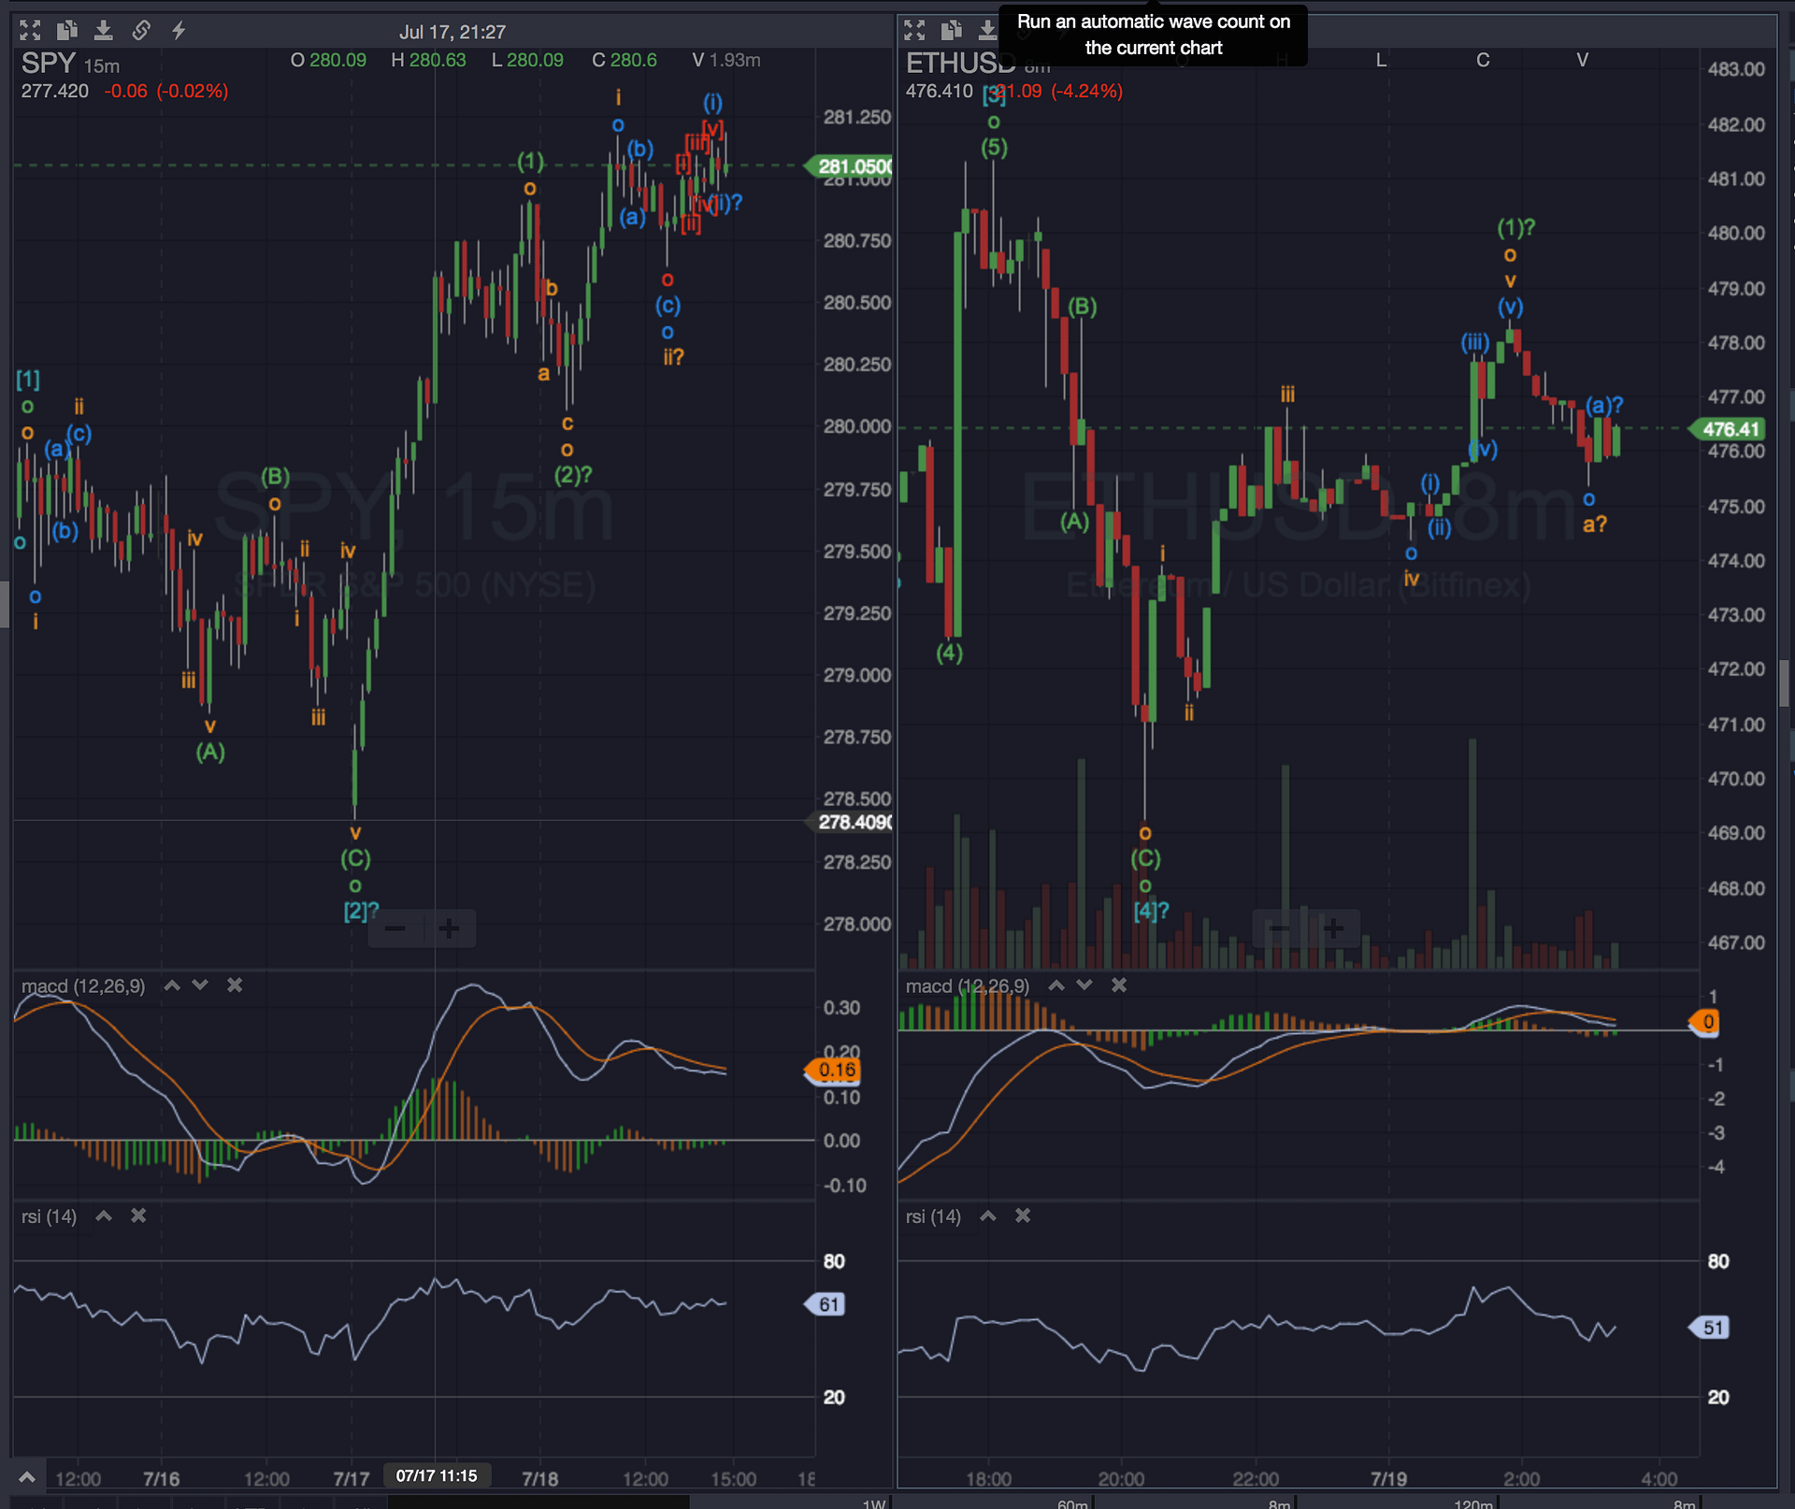Copy the ETHUSD chart image
The image size is (1795, 1509).
952,31
